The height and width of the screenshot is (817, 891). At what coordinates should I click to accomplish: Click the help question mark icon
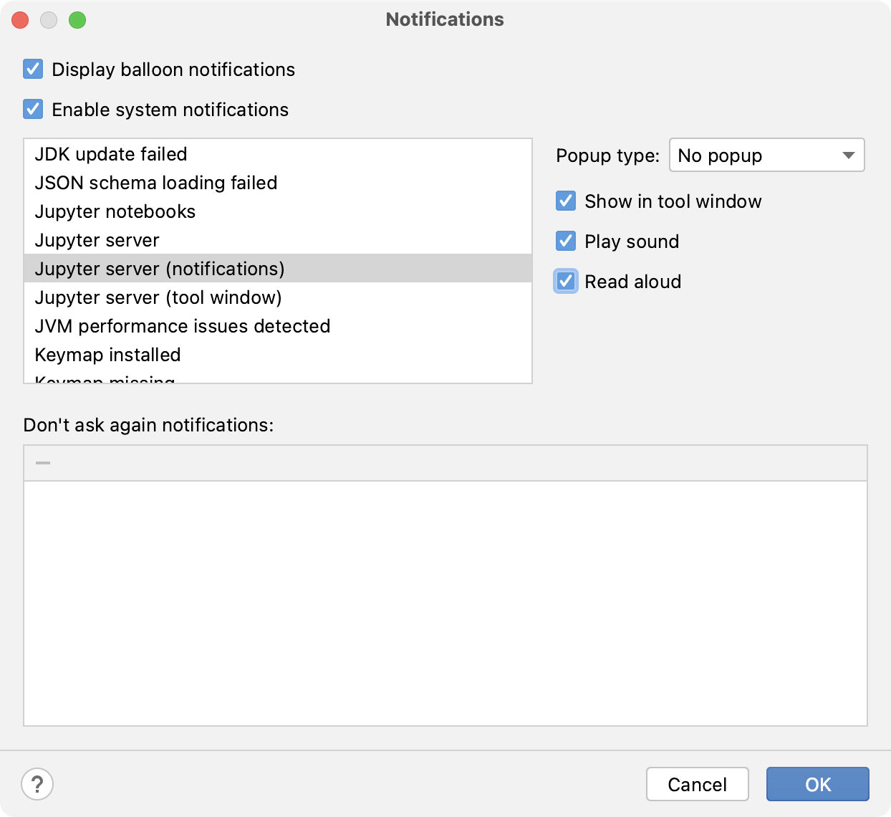(x=37, y=784)
